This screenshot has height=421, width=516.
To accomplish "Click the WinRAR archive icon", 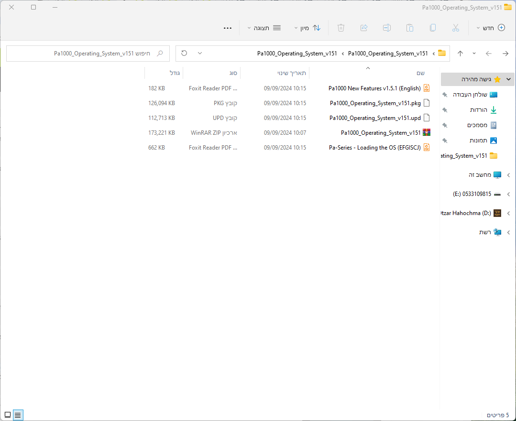I will 427,132.
